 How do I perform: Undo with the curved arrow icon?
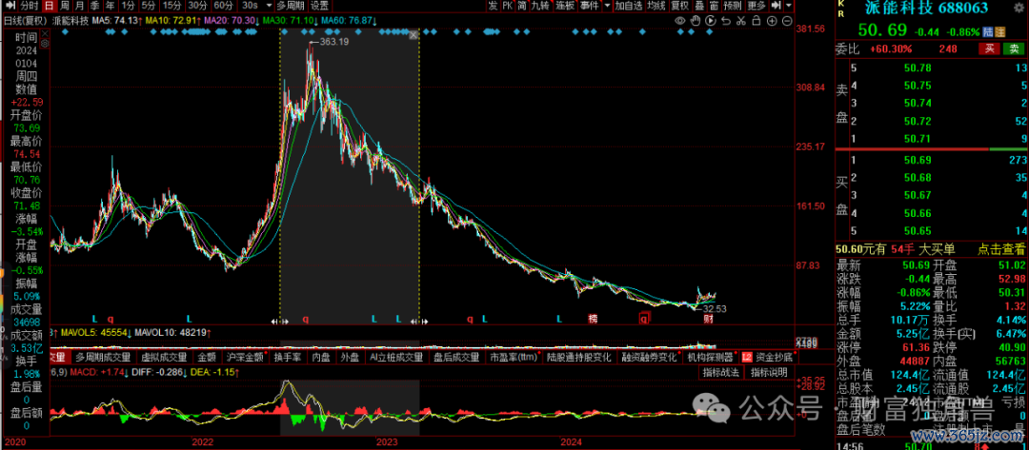(726, 21)
